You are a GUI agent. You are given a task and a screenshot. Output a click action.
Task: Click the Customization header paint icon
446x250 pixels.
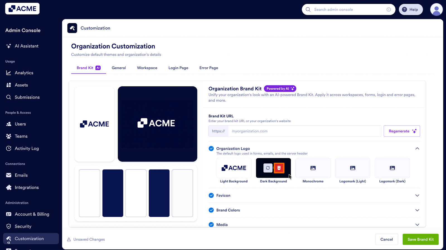72,28
